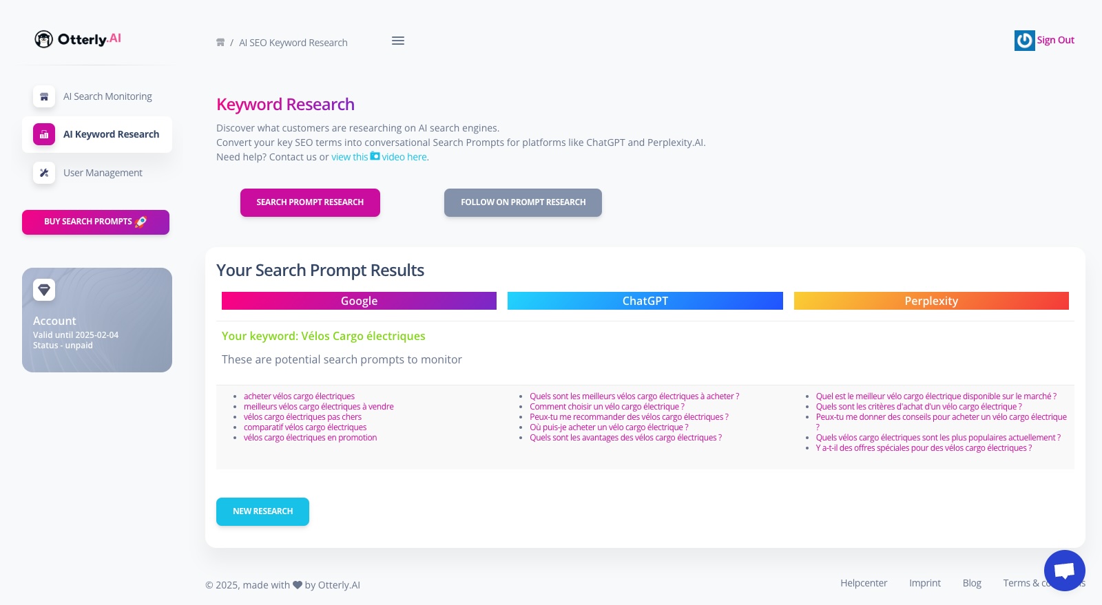Toggle the hamburger sidebar menu
The image size is (1102, 605).
coord(398,41)
